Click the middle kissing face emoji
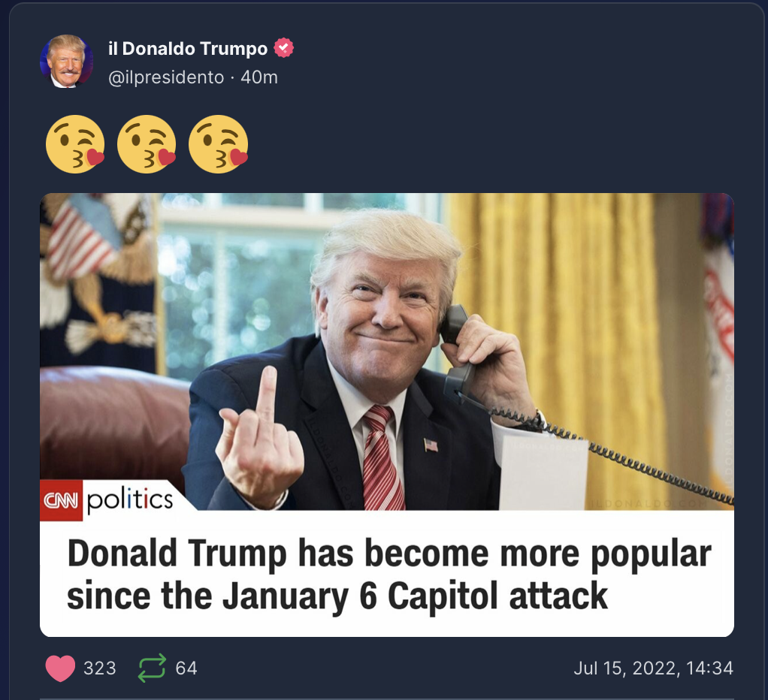This screenshot has width=768, height=700. pos(147,144)
